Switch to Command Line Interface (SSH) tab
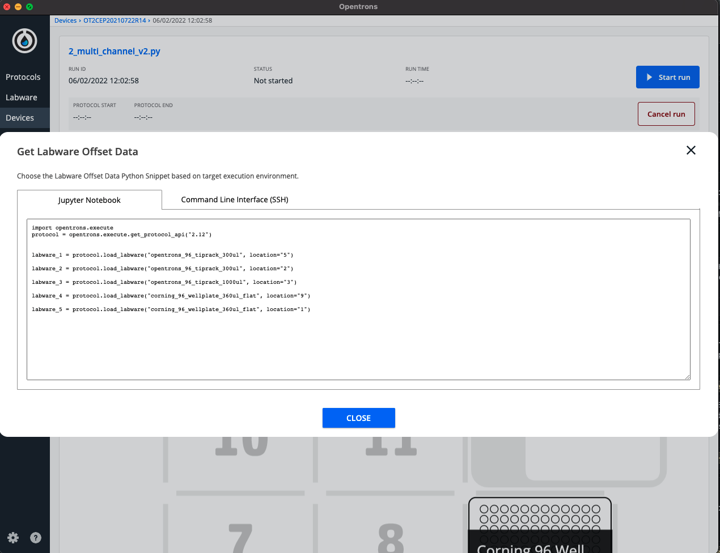This screenshot has height=553, width=720. click(x=235, y=199)
